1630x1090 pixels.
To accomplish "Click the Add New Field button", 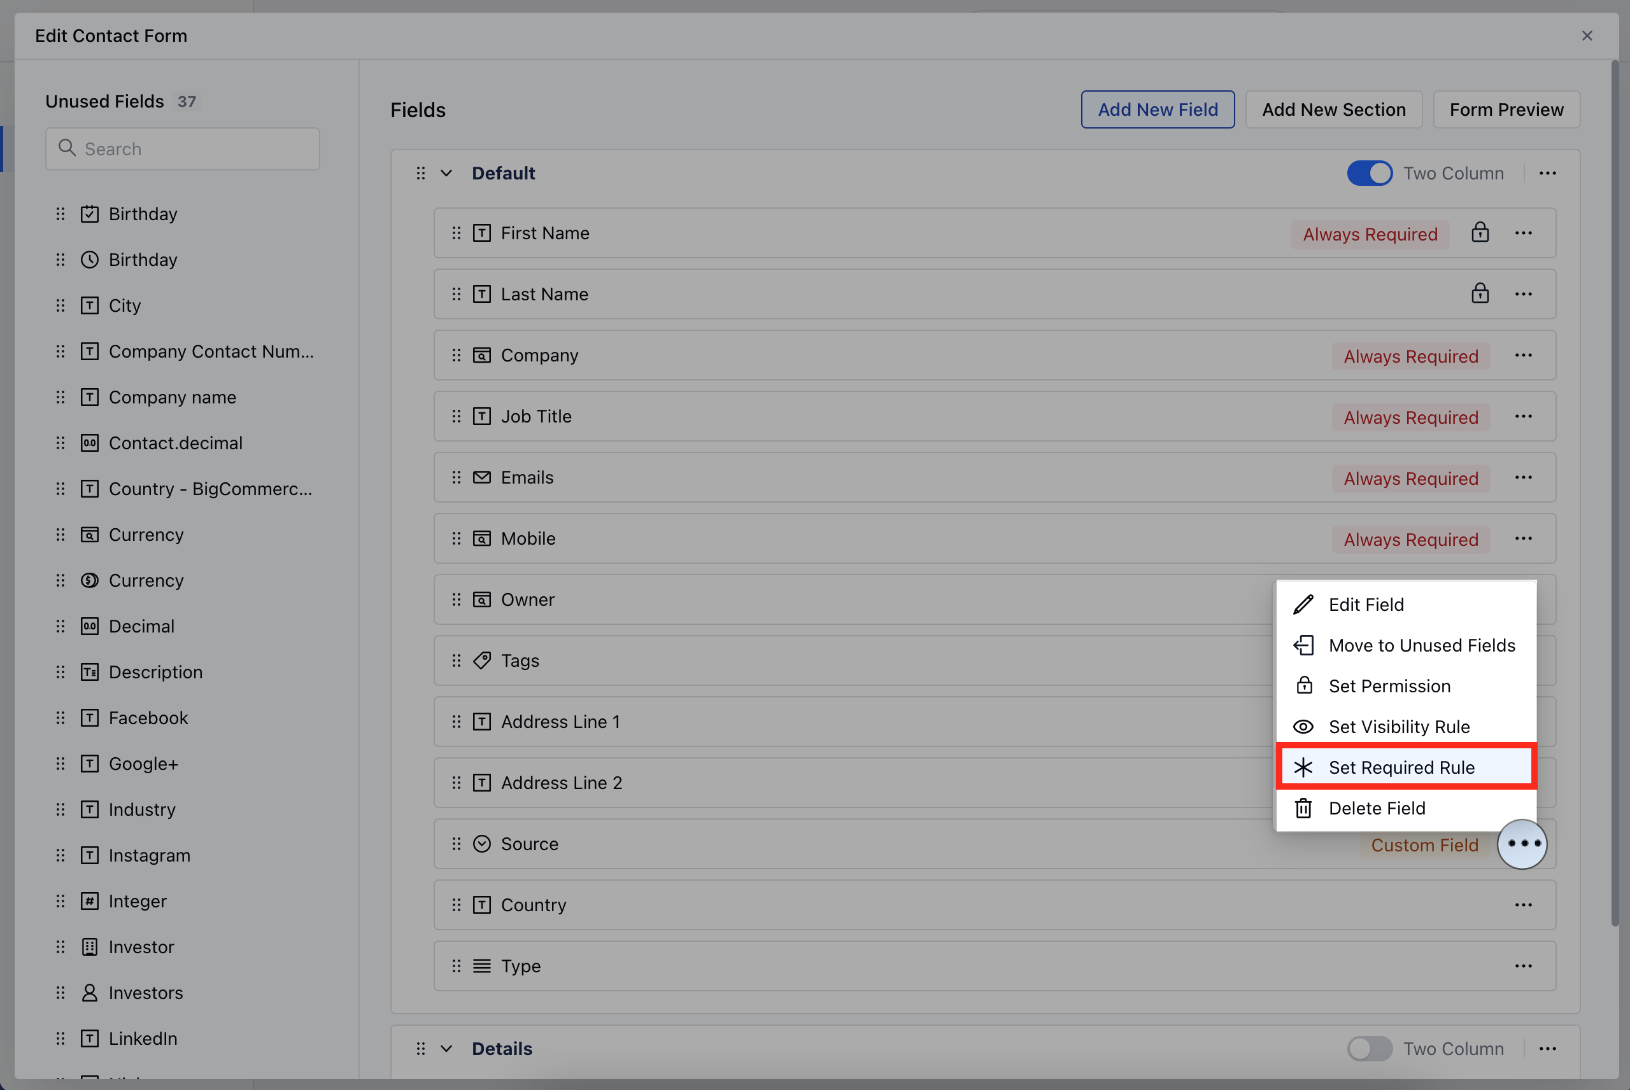I will pos(1157,110).
